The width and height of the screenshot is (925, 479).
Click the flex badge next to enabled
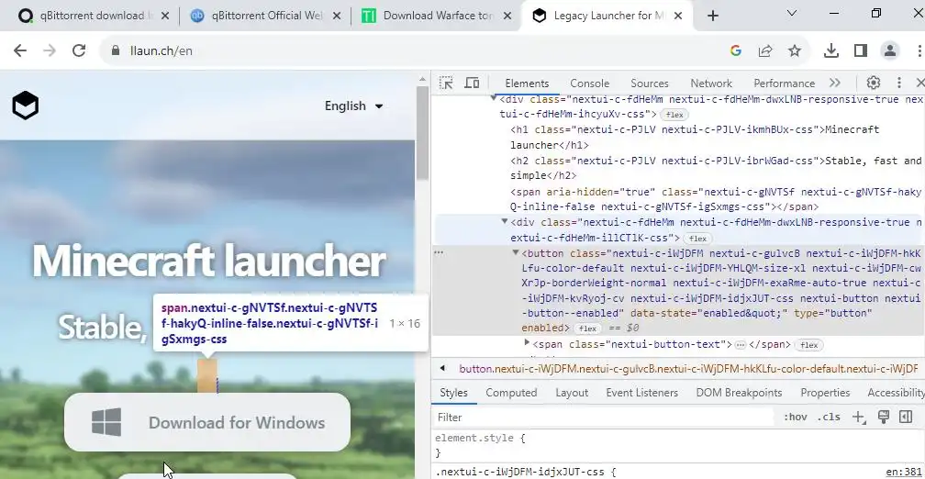click(x=587, y=329)
